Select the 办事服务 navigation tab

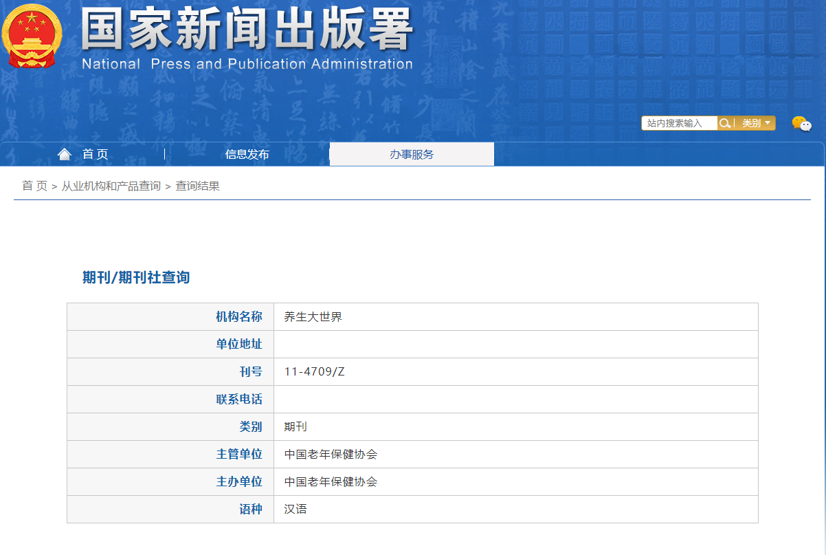click(x=412, y=154)
